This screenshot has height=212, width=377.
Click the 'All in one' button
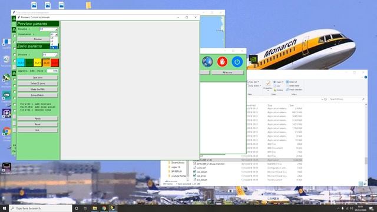(x=227, y=72)
